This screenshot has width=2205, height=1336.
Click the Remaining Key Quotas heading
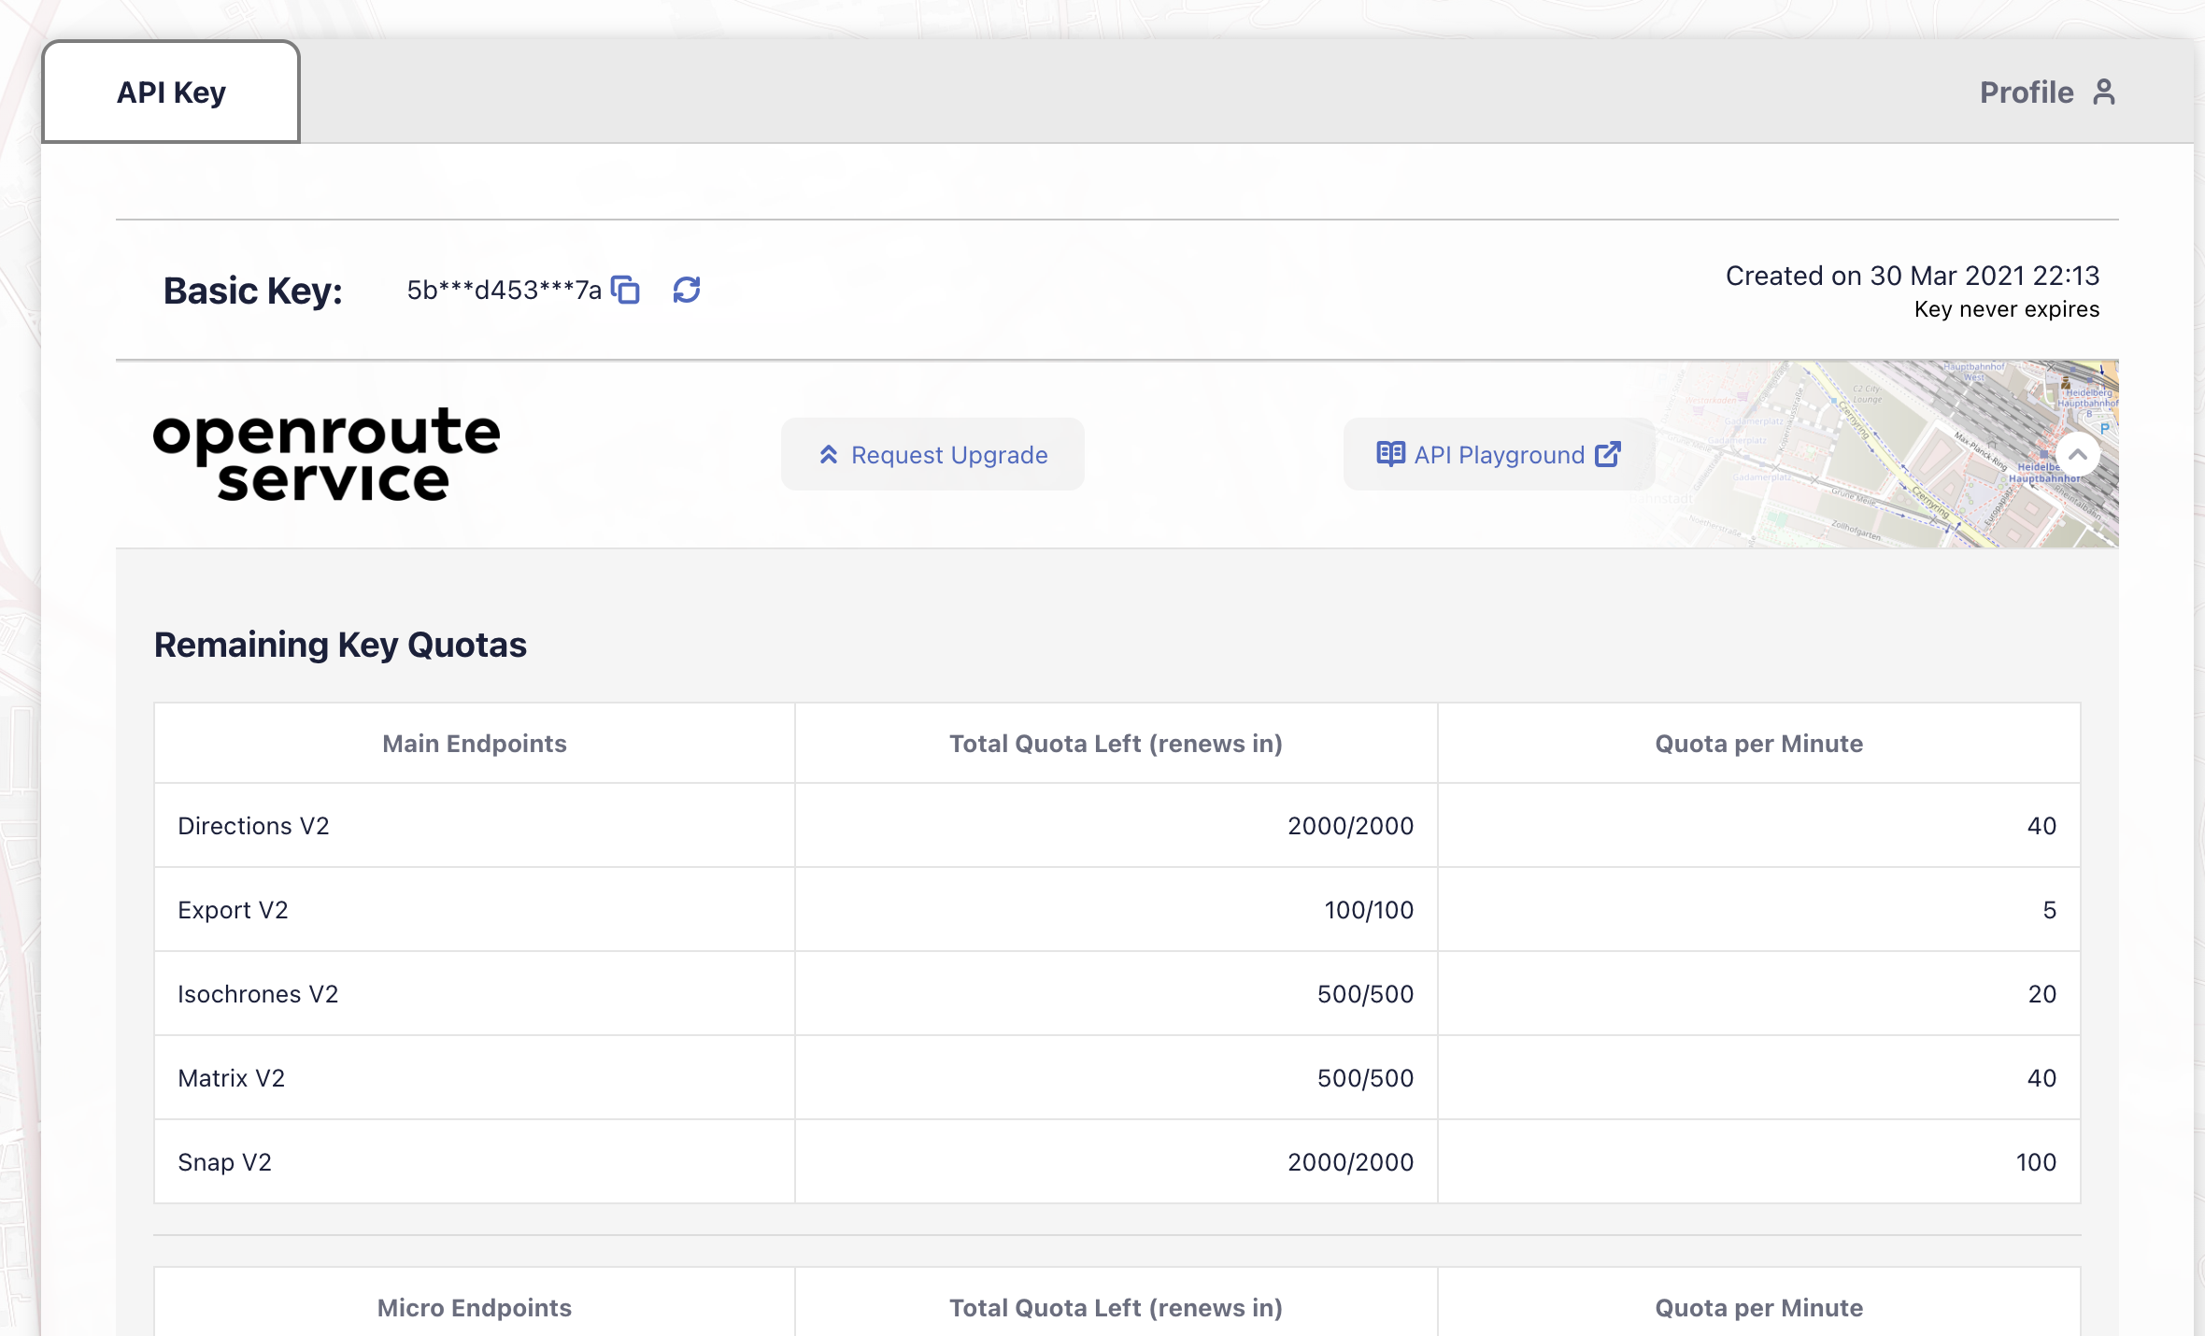(340, 645)
